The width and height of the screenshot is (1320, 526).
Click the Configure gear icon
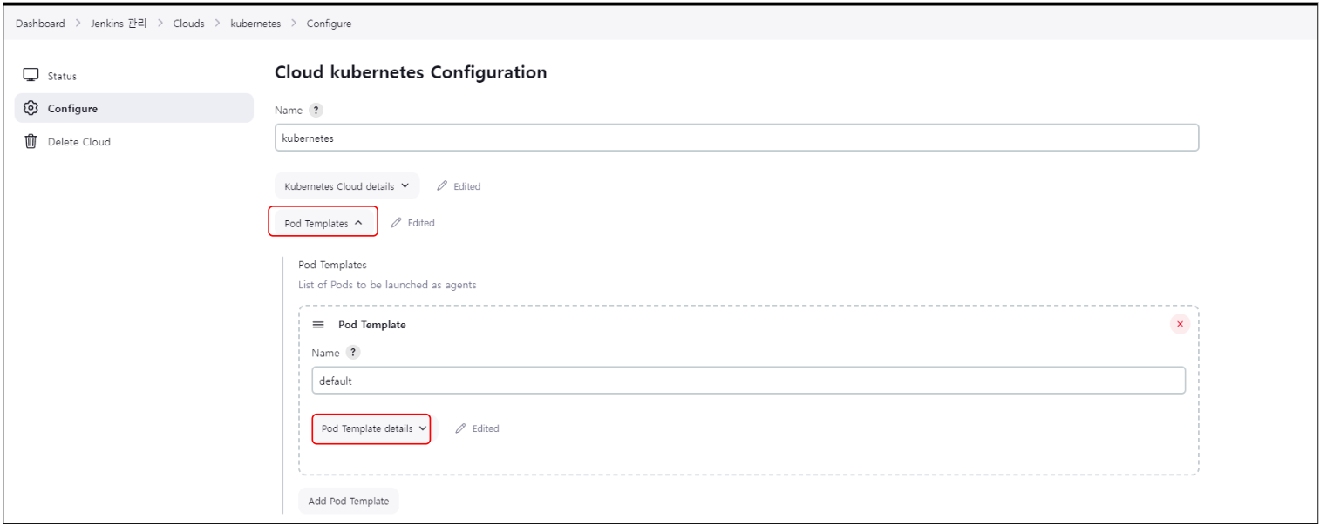(x=31, y=108)
